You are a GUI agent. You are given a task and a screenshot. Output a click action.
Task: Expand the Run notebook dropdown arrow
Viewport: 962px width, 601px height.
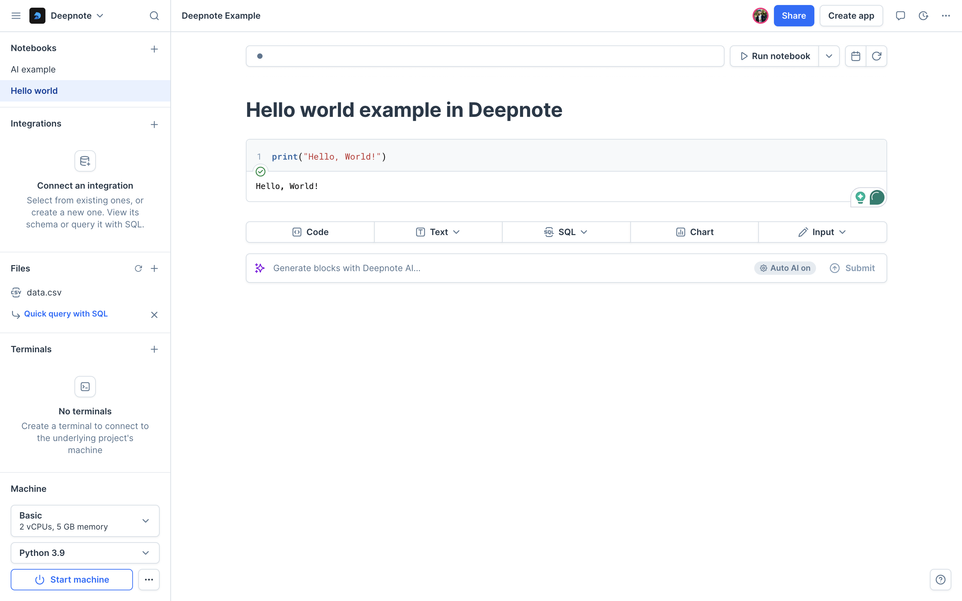tap(829, 56)
